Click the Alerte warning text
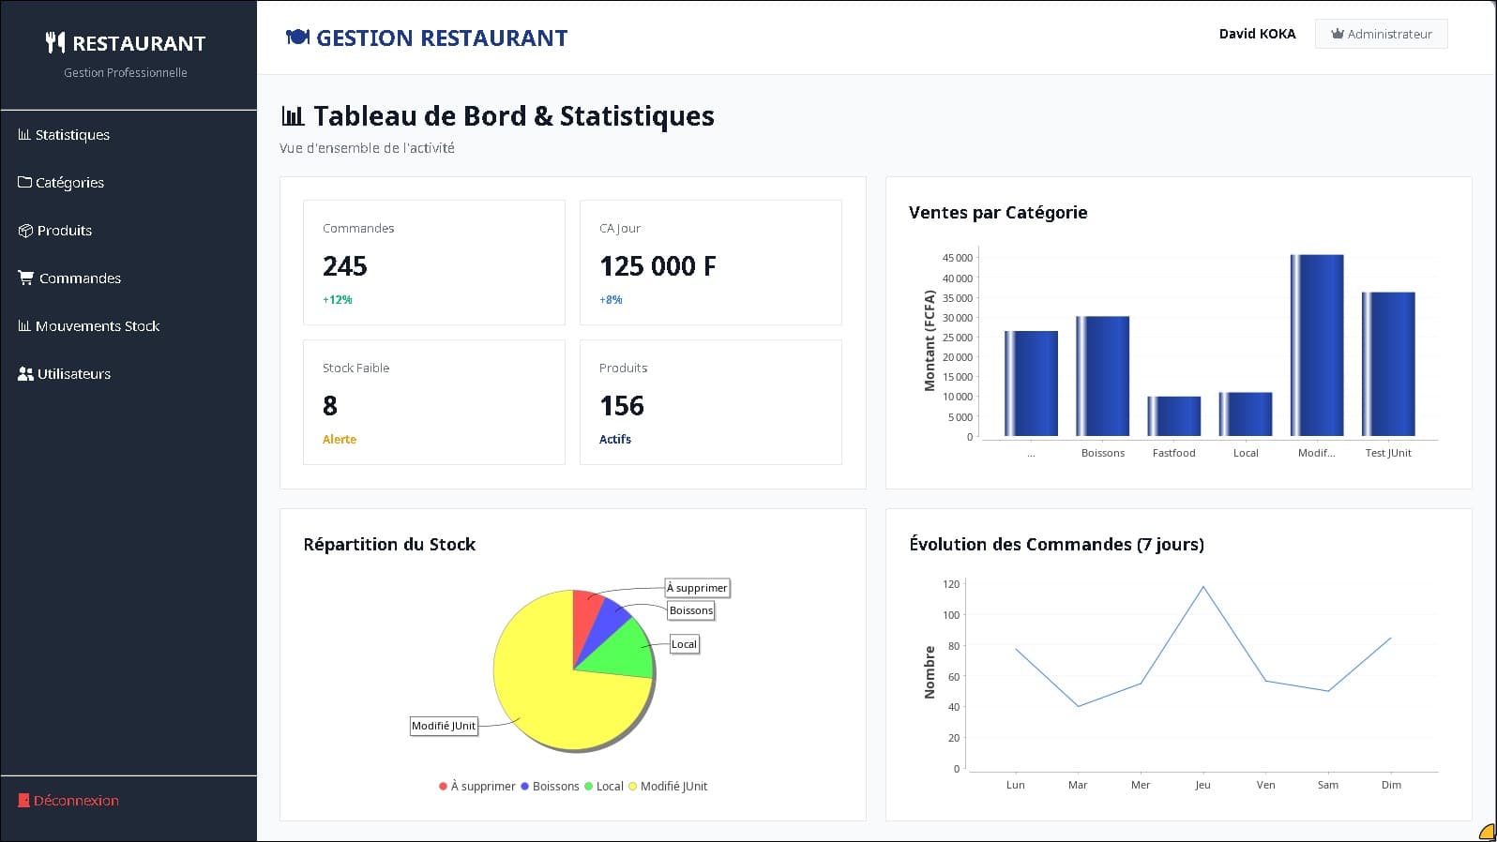This screenshot has height=842, width=1497. pos(340,439)
